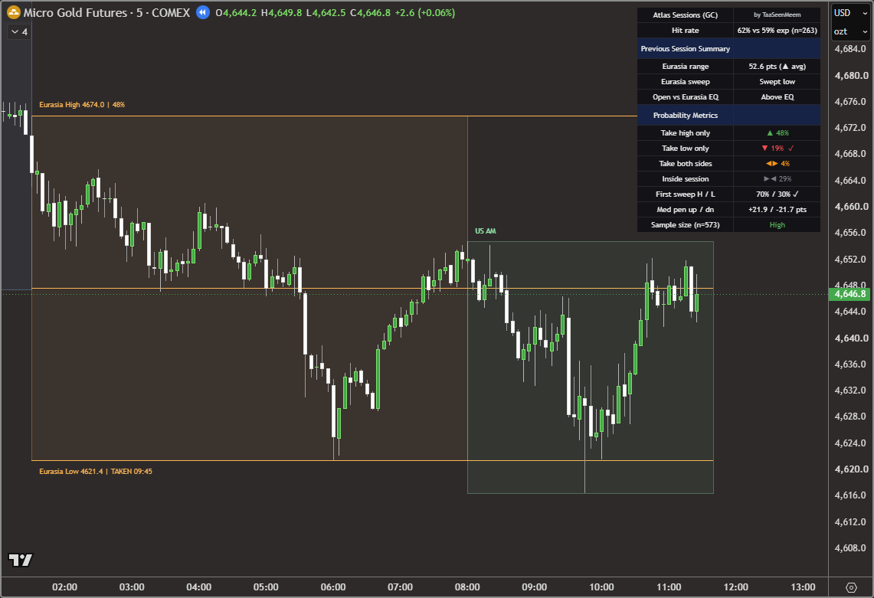Select the US AM session label

coord(486,230)
